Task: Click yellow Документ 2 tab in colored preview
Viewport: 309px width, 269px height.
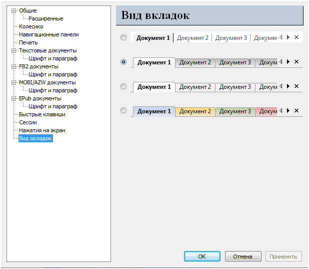Action: click(195, 111)
